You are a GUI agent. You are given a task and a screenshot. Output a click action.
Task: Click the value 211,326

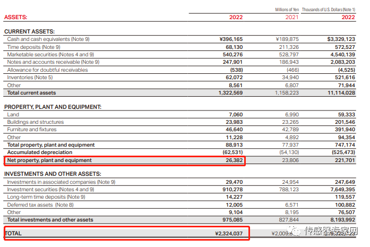point(289,47)
